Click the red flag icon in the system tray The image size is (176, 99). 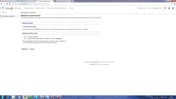tap(162, 97)
